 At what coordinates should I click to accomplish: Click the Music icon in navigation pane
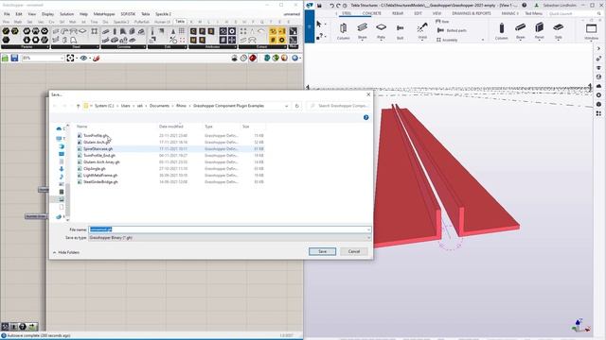(62, 177)
